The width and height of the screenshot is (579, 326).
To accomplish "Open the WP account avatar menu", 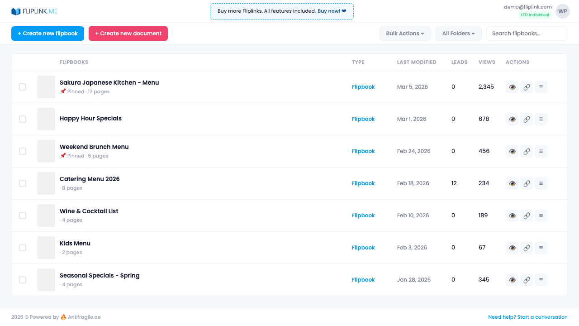I will (x=562, y=11).
